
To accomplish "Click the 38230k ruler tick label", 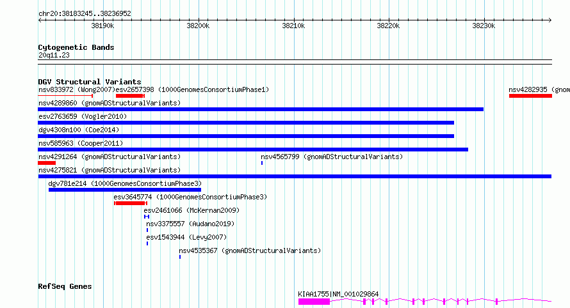I will coord(484,26).
